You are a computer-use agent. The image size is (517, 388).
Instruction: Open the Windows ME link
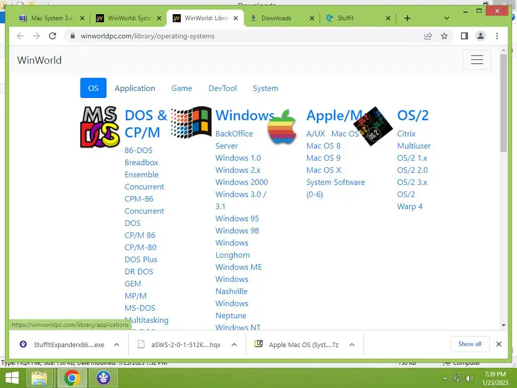239,267
